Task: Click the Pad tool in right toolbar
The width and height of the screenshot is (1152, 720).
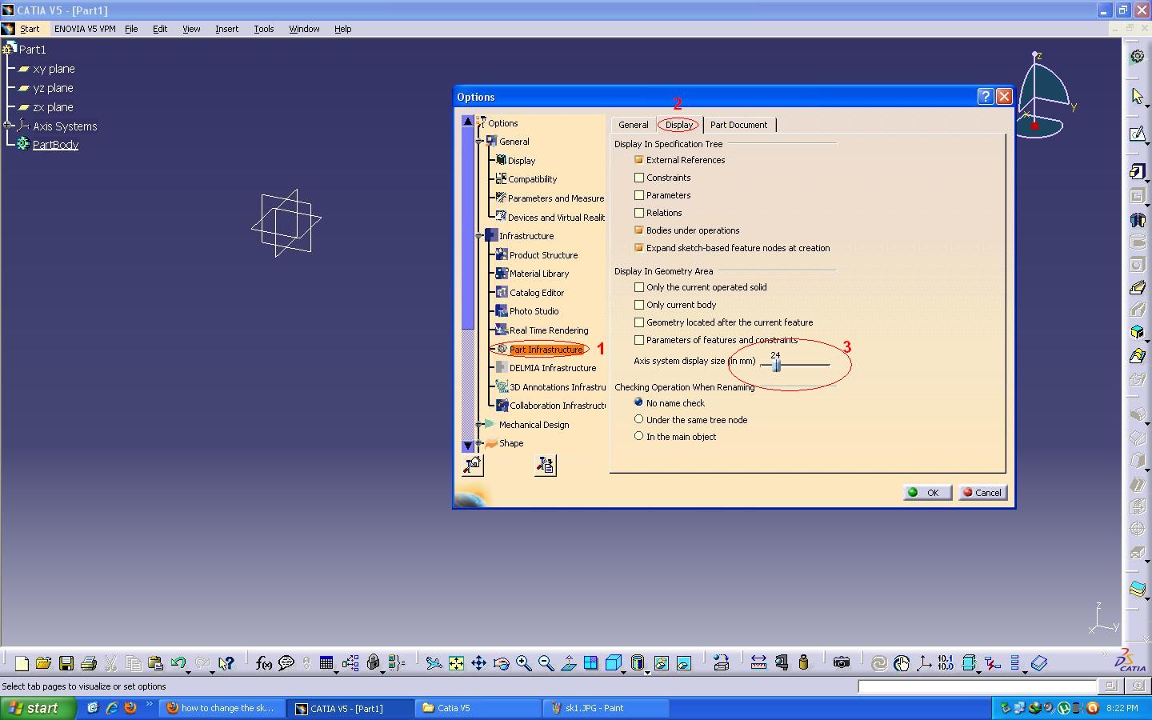Action: [1137, 172]
